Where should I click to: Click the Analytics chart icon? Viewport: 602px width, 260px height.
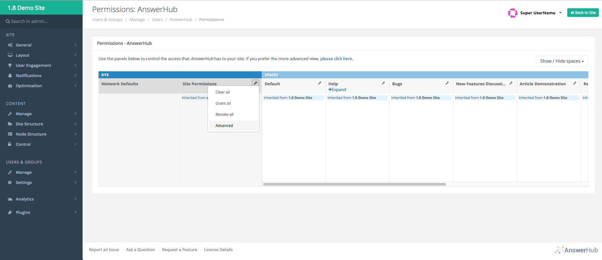pyautogui.click(x=10, y=199)
